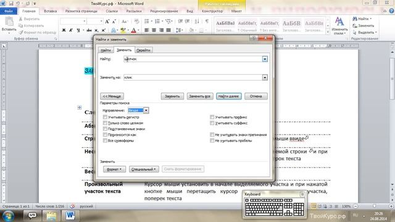Enable 'Учитывать суффикс' checkbox
Viewport: 395px width, 222px height.
point(212,123)
